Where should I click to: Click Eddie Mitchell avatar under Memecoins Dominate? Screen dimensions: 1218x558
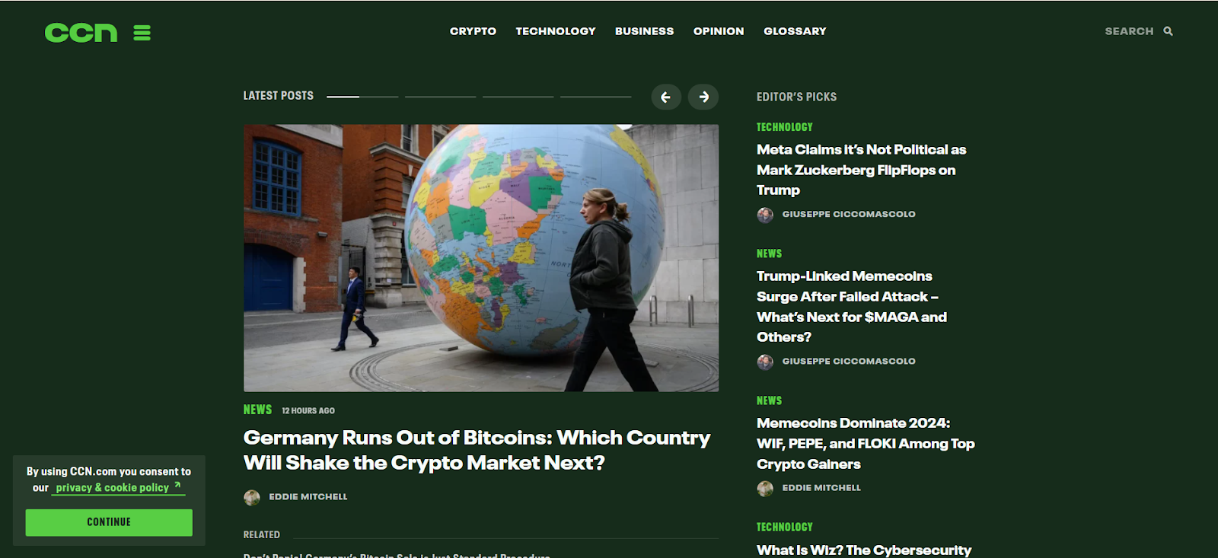pos(765,489)
